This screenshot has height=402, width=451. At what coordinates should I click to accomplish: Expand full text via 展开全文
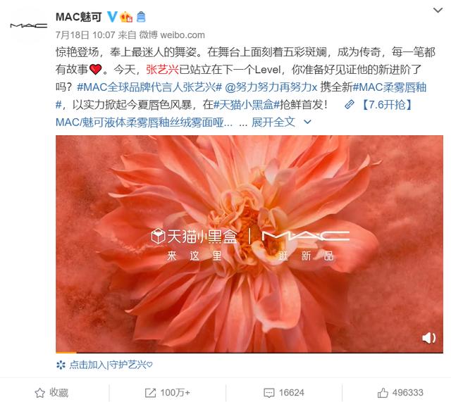click(273, 122)
